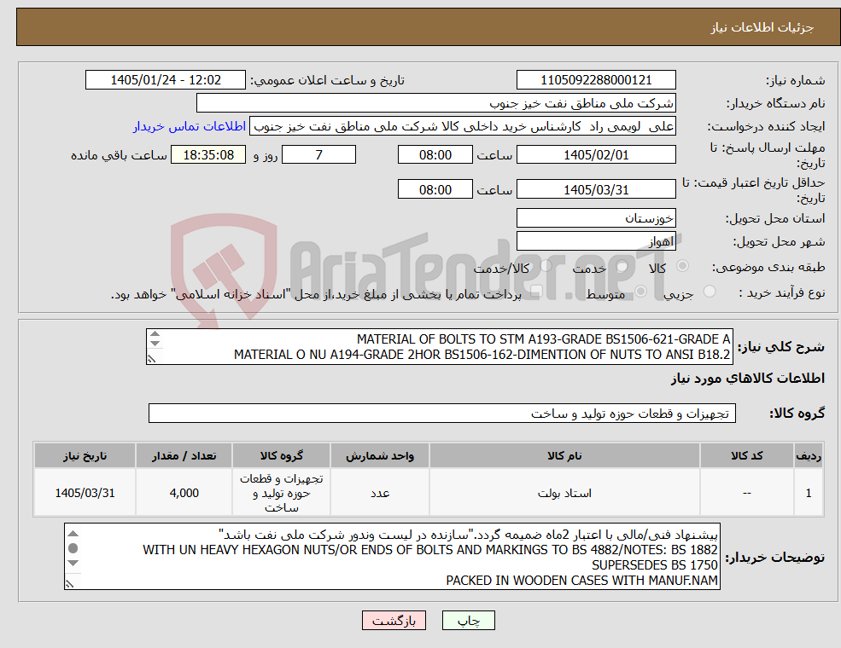Click delivery province field خوزستان
The height and width of the screenshot is (648, 841).
[x=596, y=218]
